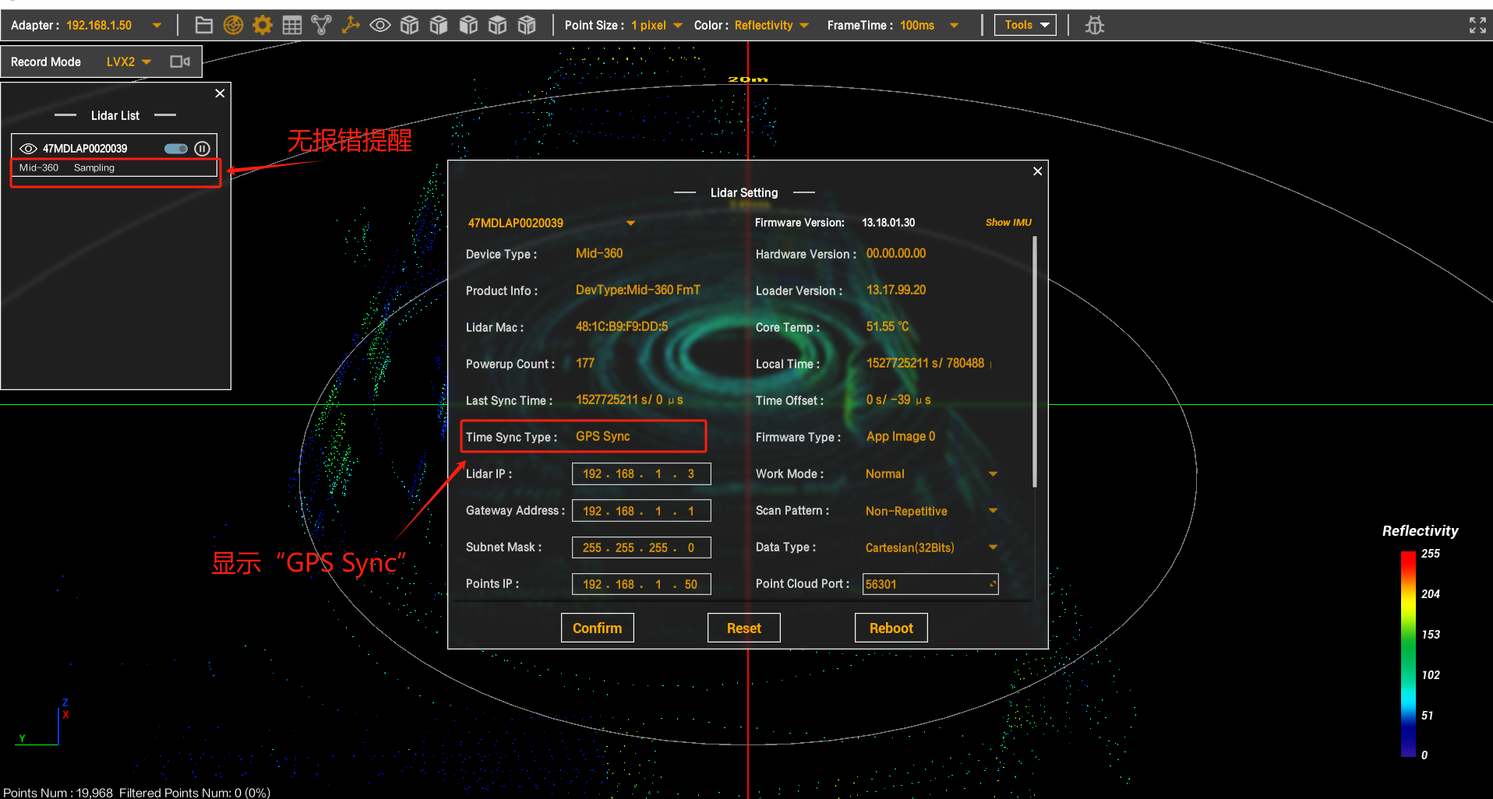
Task: Open the Tools dropdown menu
Action: point(1025,25)
